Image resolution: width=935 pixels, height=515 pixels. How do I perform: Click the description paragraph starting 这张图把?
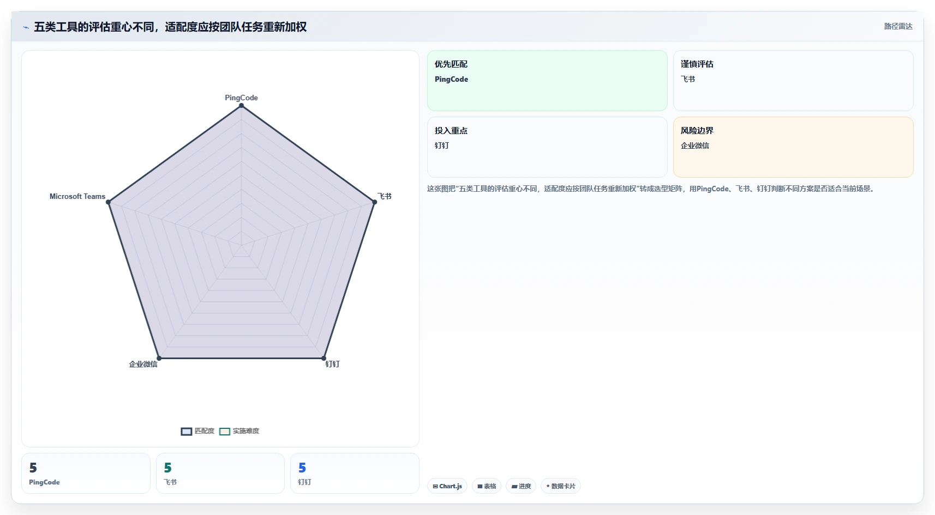(x=651, y=189)
